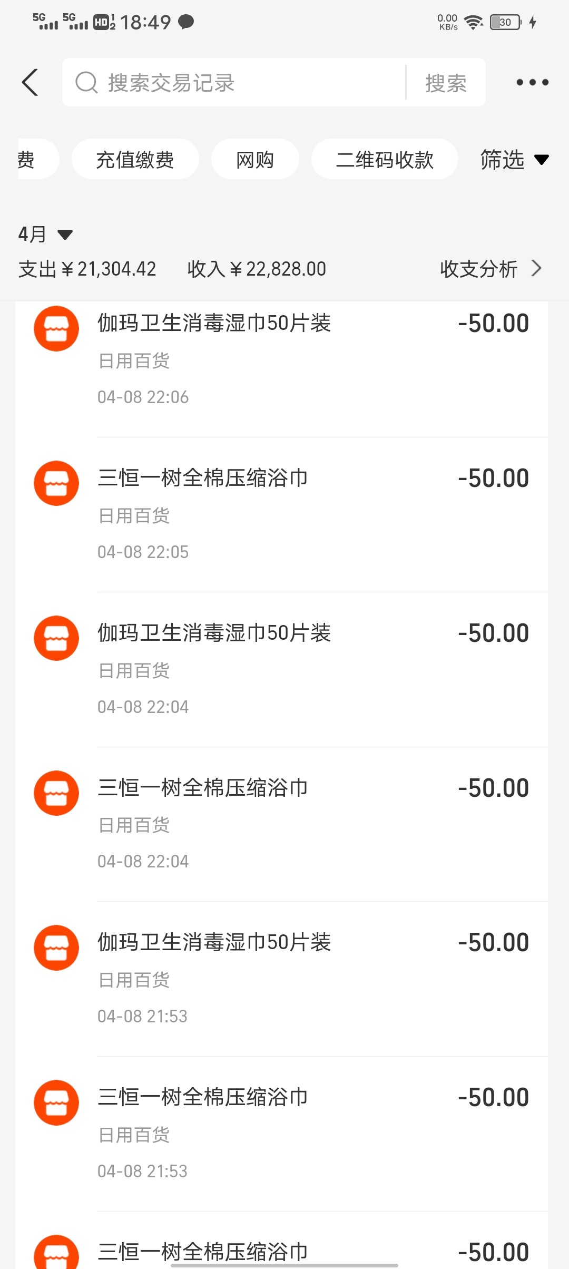Image resolution: width=569 pixels, height=1269 pixels.
Task: Tap the bottom home gesture bar
Action: coord(284,1265)
